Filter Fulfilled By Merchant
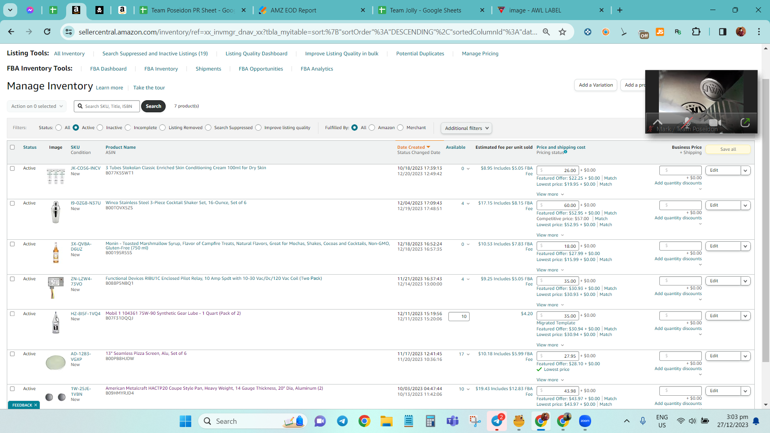 pos(400,127)
